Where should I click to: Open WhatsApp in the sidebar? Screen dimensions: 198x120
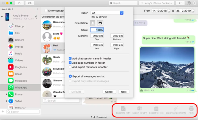coord(21,88)
